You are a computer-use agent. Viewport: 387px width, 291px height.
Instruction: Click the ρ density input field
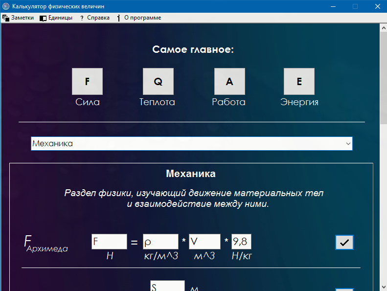click(160, 242)
